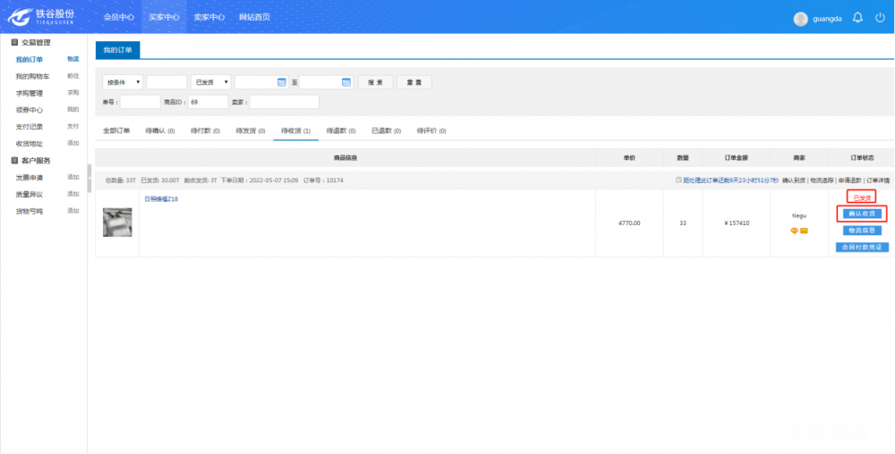Open the 按条件 dropdown
The height and width of the screenshot is (454, 895).
click(x=123, y=82)
